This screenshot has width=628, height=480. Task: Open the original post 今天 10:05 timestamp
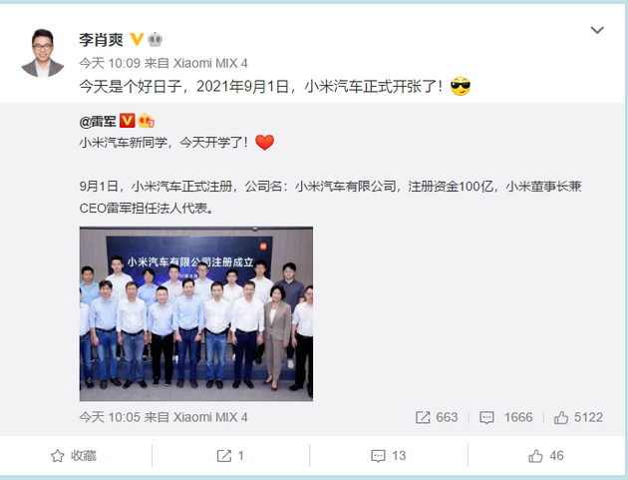point(110,417)
